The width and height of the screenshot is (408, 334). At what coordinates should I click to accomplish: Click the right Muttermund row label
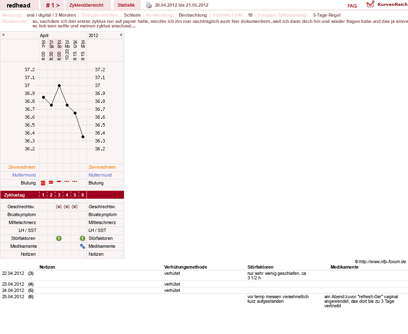[100, 175]
